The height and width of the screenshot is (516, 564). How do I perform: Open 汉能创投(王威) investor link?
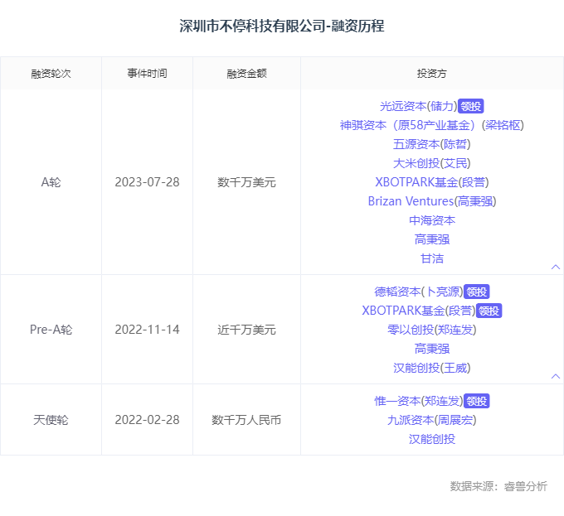pyautogui.click(x=431, y=368)
